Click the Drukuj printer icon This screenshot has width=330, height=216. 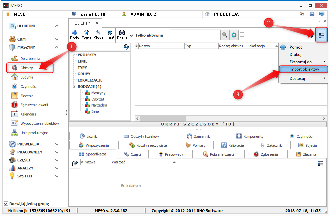coord(122,33)
